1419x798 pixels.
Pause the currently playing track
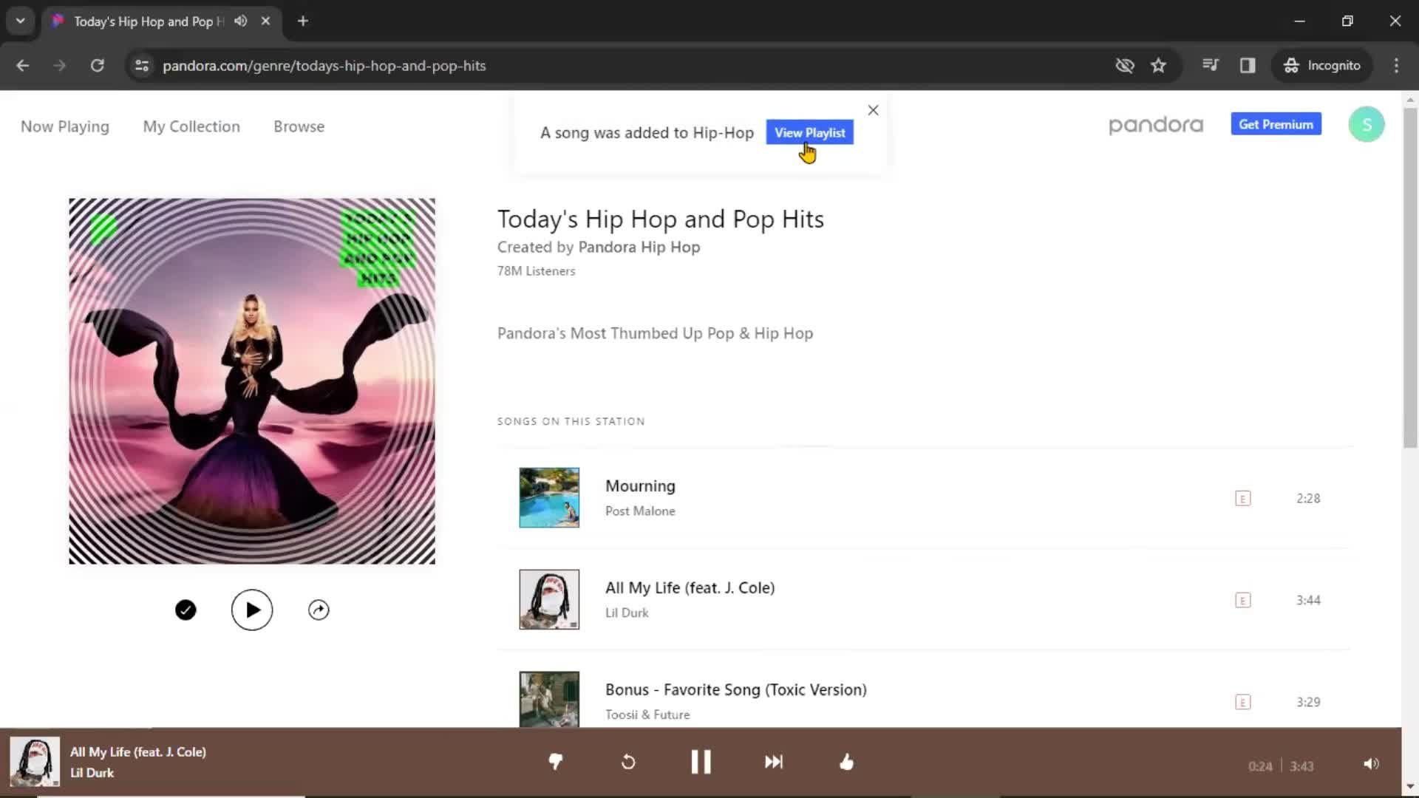pos(701,762)
